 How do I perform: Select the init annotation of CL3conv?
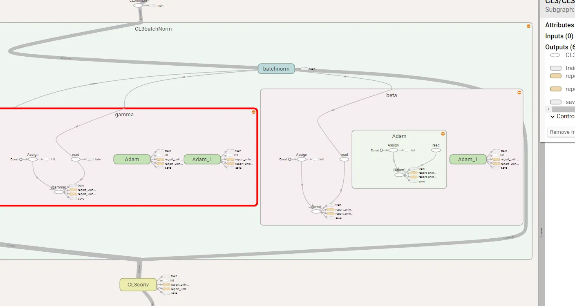(166, 280)
